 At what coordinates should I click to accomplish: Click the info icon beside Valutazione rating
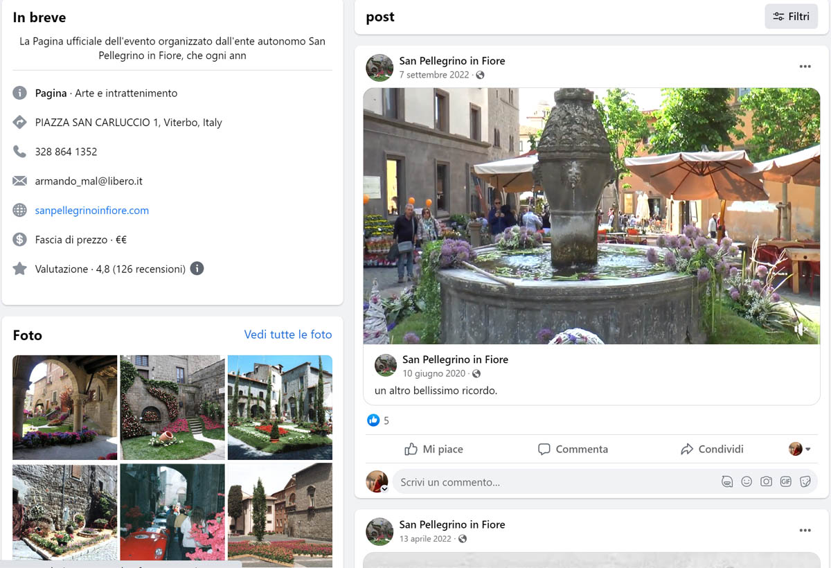pyautogui.click(x=197, y=269)
